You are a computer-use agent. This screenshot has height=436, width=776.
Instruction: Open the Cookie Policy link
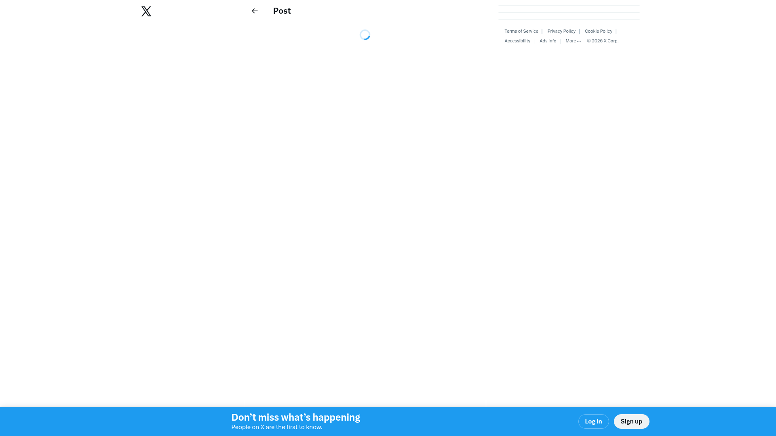tap(598, 31)
